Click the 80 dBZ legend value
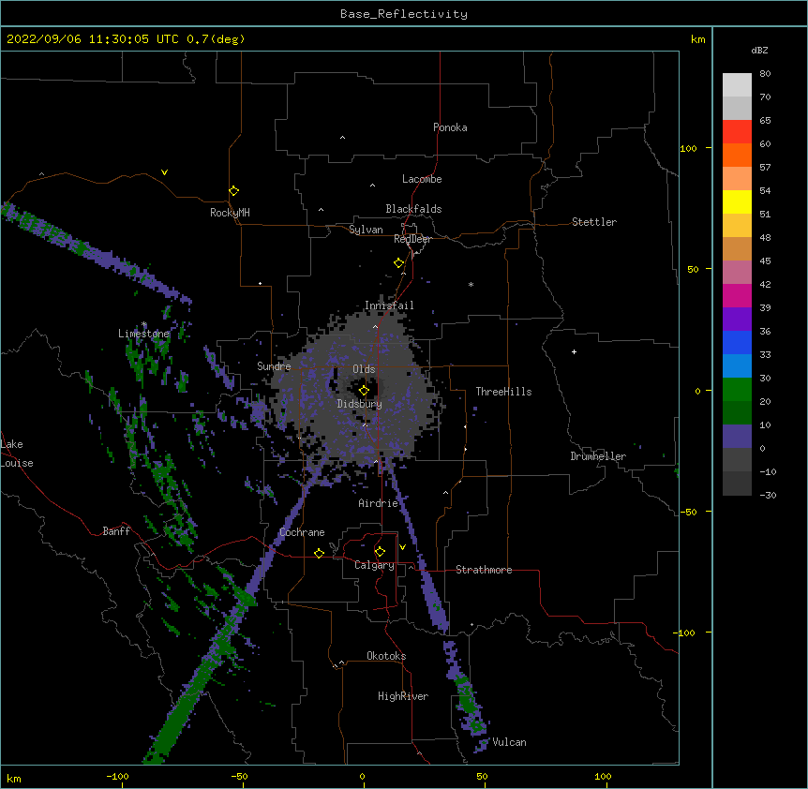808x789 pixels. 765,74
